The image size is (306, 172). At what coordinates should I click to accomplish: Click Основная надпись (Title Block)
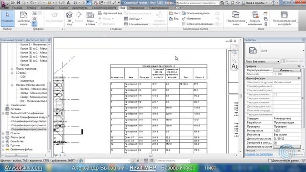(196, 13)
